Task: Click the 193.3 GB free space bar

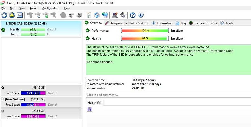Action: [33, 93]
